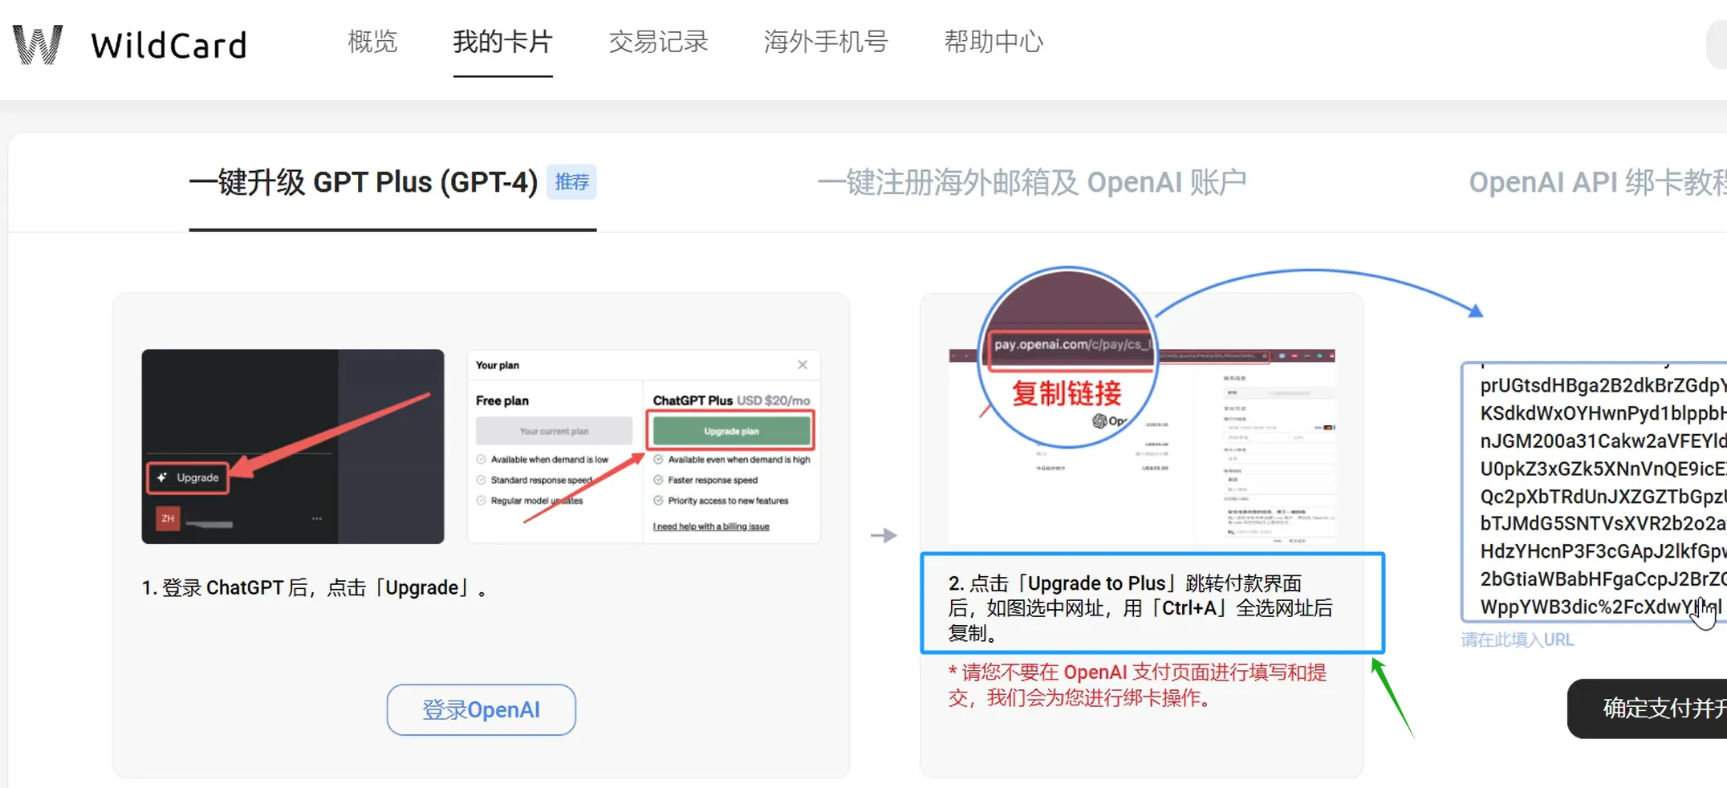Click the Upgrade sparkle button in dark screenshot
Screen dimensions: 1727x788
coord(188,477)
